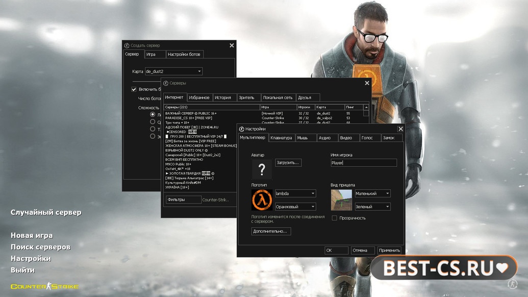Viewport: 528px width, 297px height.
Task: Open the Зеленый crosshair color dropdown
Action: (372, 206)
